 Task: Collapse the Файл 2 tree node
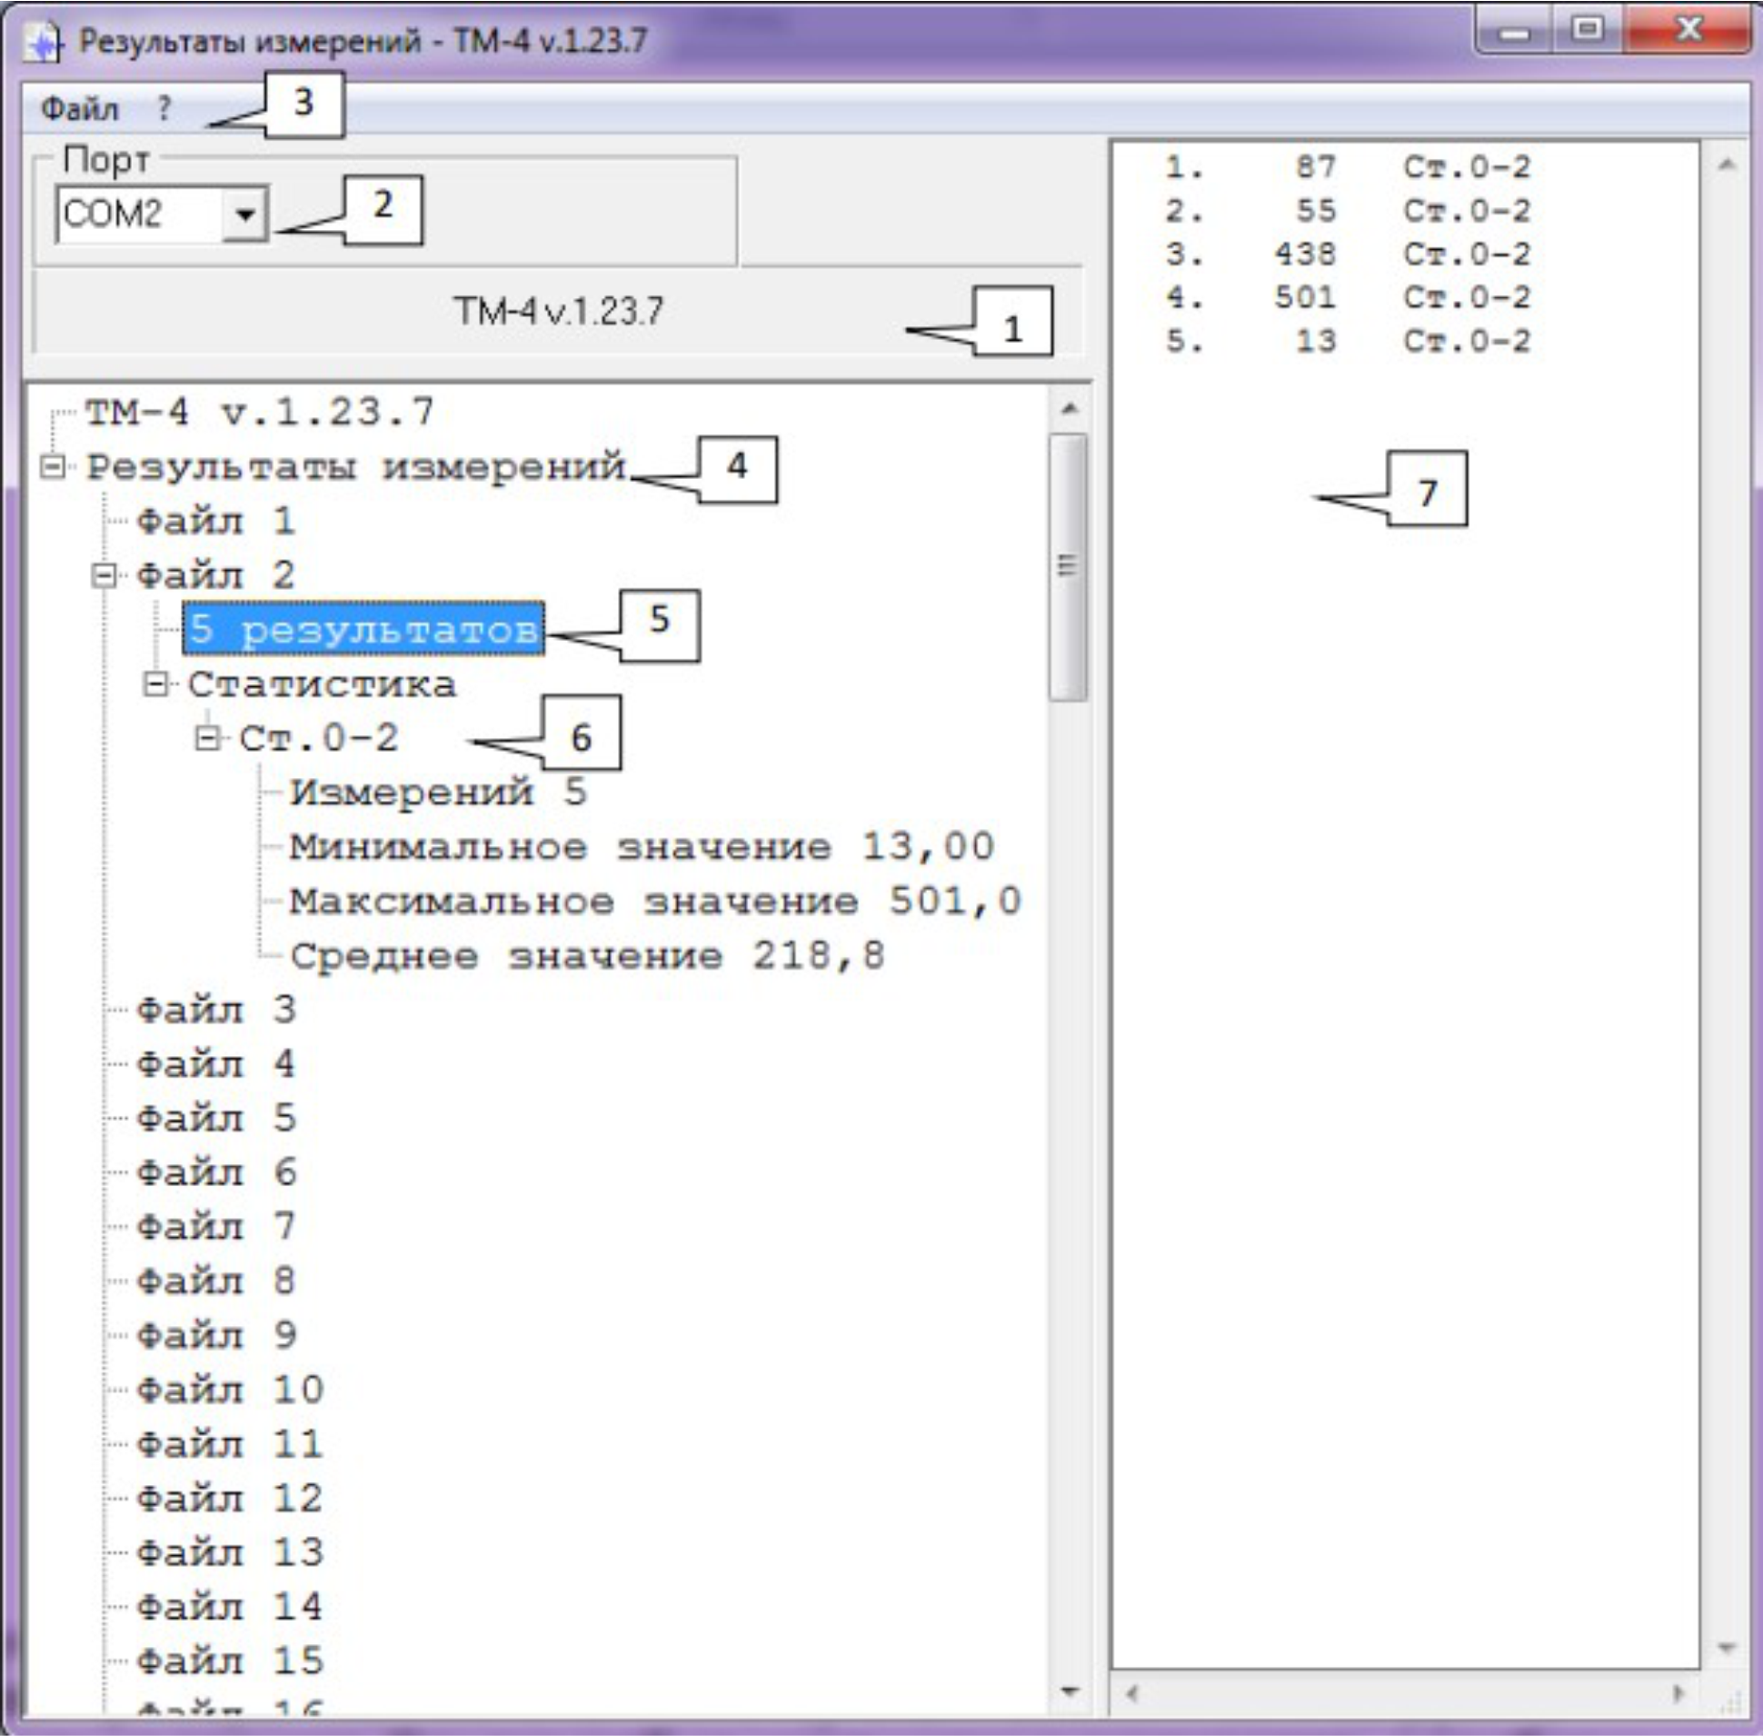click(105, 575)
